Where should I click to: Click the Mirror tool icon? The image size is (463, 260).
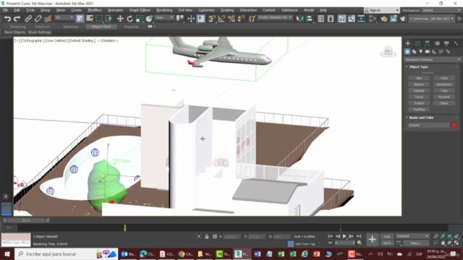300,19
